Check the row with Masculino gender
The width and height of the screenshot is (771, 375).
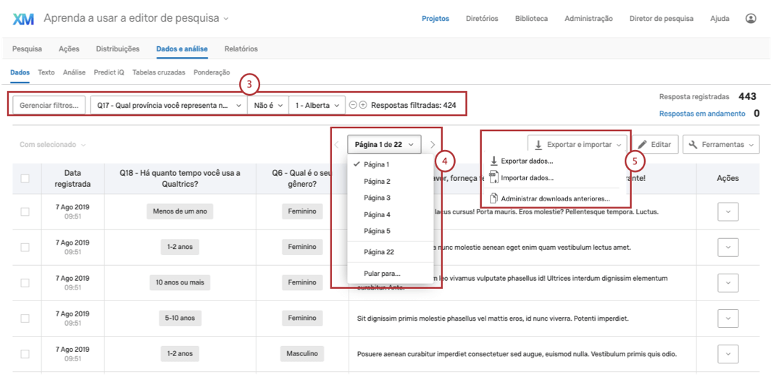25,353
